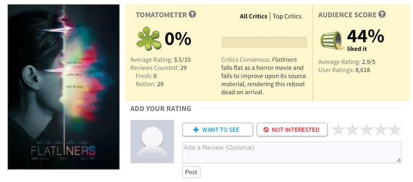
Task: Click the spilled popcorn bucket icon
Action: (332, 41)
